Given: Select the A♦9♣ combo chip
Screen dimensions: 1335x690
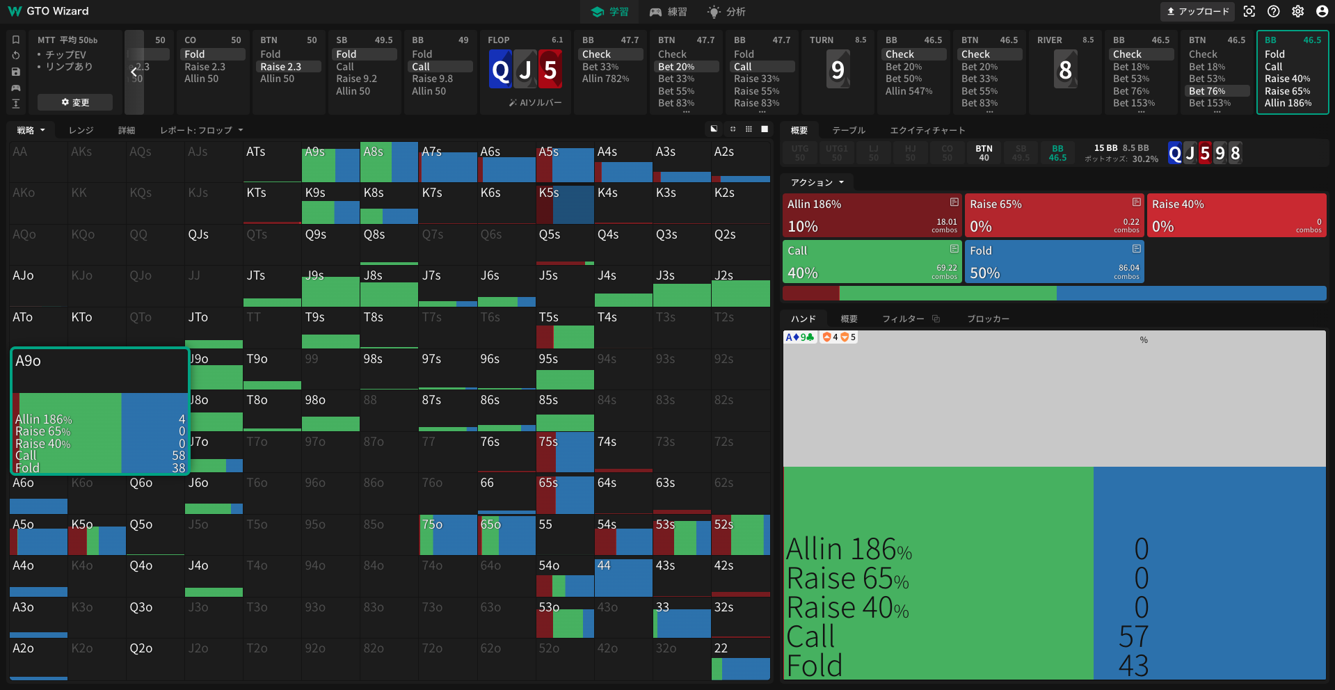Looking at the screenshot, I should 800,337.
